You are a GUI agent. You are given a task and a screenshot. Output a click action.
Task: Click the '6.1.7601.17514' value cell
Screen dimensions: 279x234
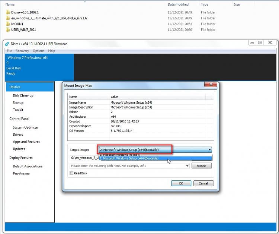pyautogui.click(x=121, y=131)
